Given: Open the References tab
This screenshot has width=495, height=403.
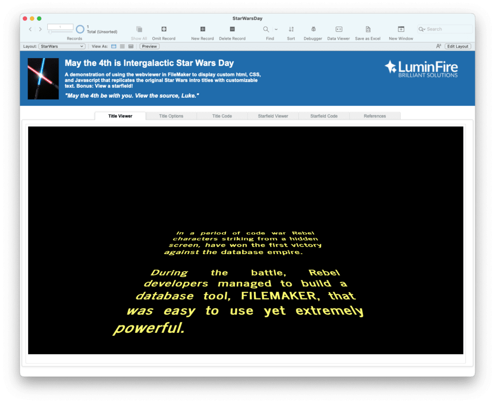Looking at the screenshot, I should [375, 116].
